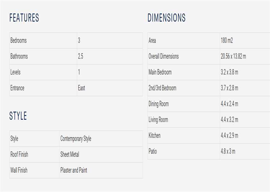Select the Levels row label

(x=15, y=72)
